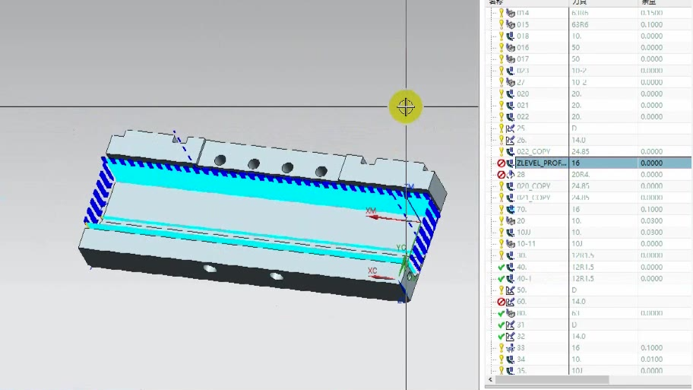Viewport: 693px width, 390px height.
Task: Click the red status icon beside operation 28
Action: (x=501, y=175)
